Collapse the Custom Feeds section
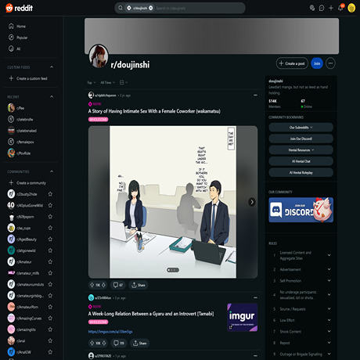 point(52,67)
